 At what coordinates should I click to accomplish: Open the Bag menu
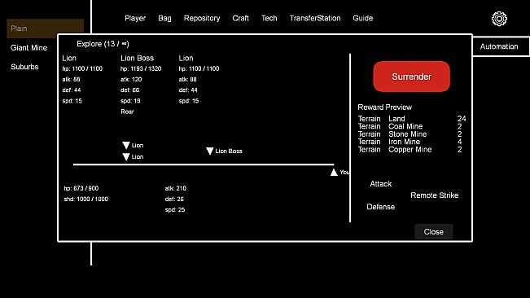[164, 18]
